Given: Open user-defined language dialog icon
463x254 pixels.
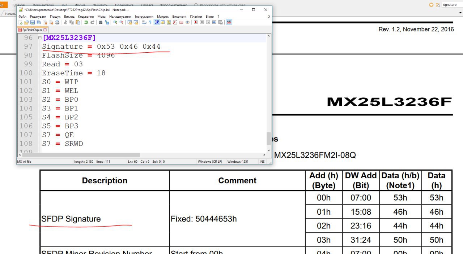Looking at the screenshot, I should [163, 22].
